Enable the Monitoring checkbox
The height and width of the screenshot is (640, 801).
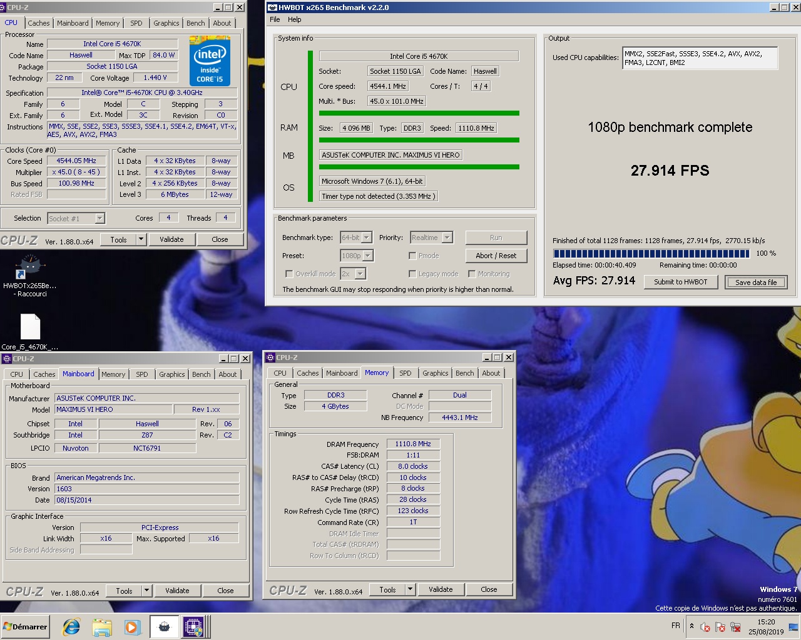point(472,274)
